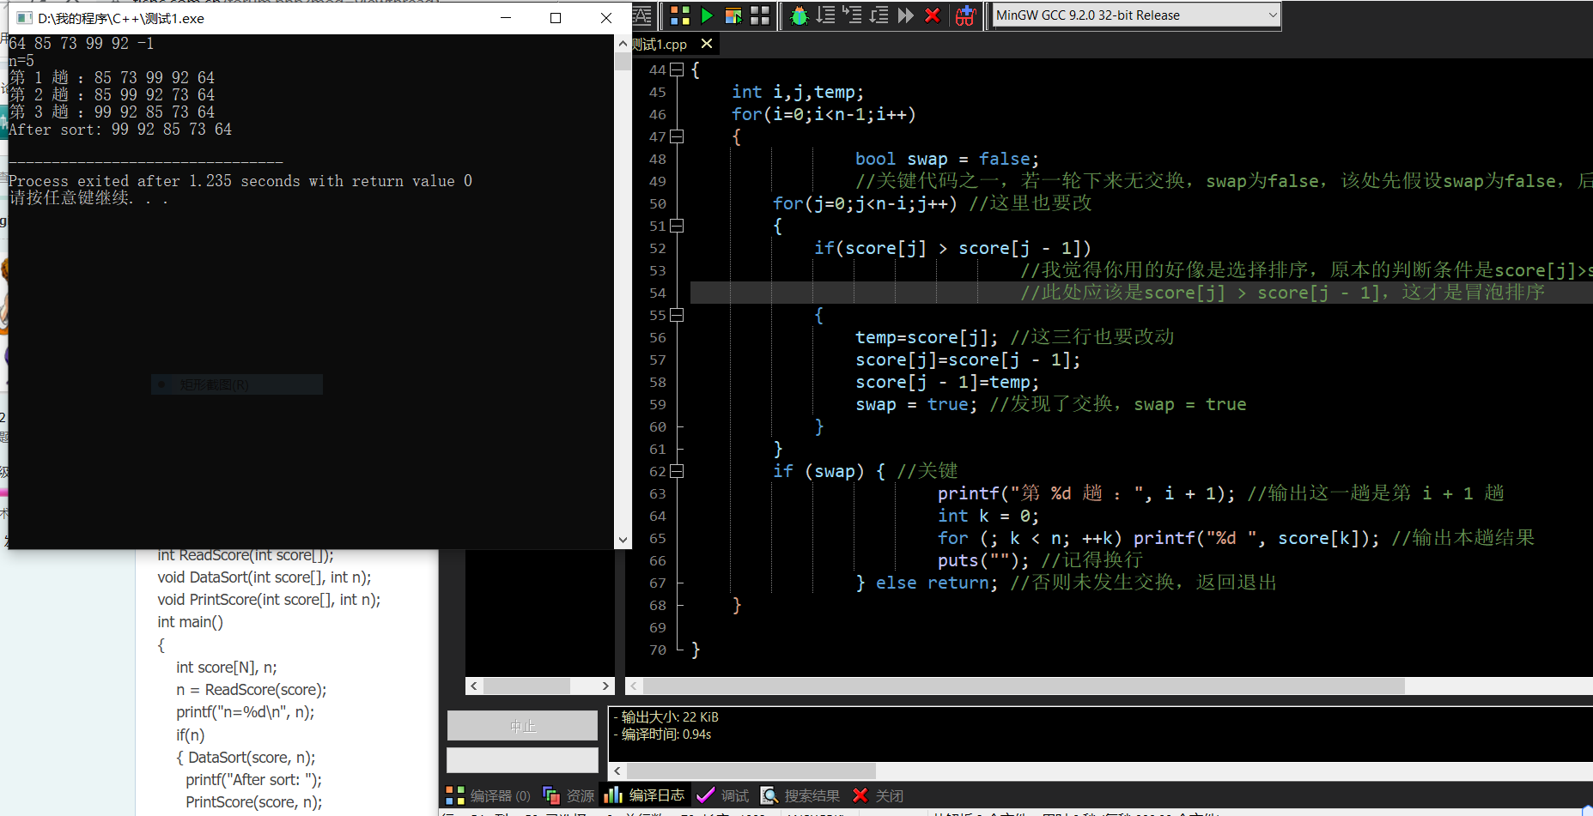1593x816 pixels.
Task: Click the Step Out debug icon
Action: 879,15
